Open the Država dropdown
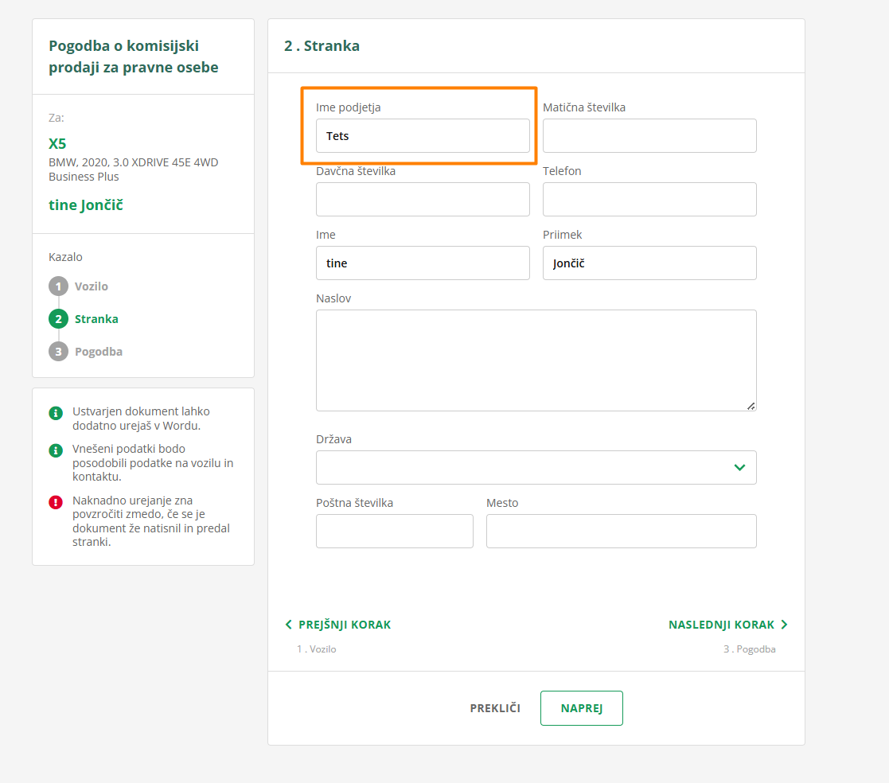This screenshot has height=783, width=889. point(536,468)
